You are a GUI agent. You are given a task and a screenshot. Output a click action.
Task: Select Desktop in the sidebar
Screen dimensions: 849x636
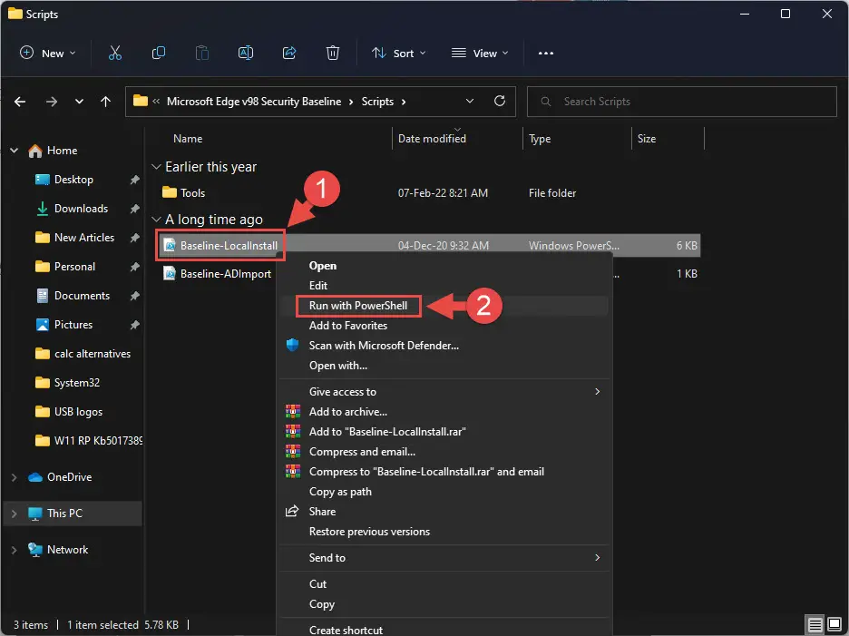click(73, 180)
